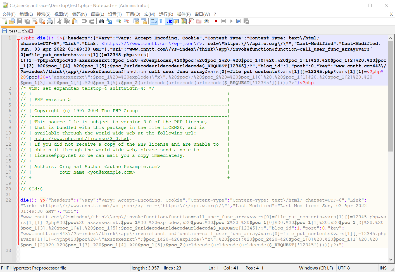Image resolution: width=395 pixels, height=272 pixels.
Task: Play back the recorded macro icon
Action: 231,21
